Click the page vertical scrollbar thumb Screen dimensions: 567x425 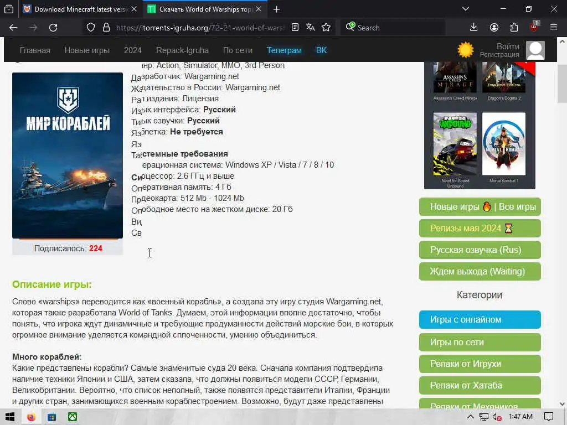tap(562, 84)
